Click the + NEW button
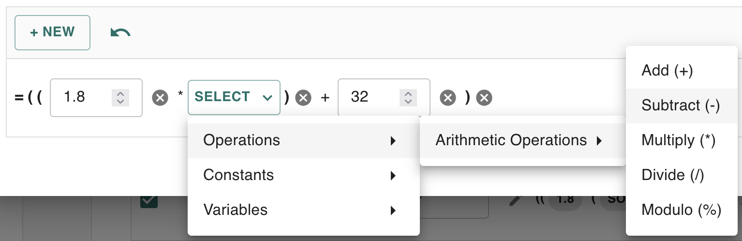 pos(52,32)
